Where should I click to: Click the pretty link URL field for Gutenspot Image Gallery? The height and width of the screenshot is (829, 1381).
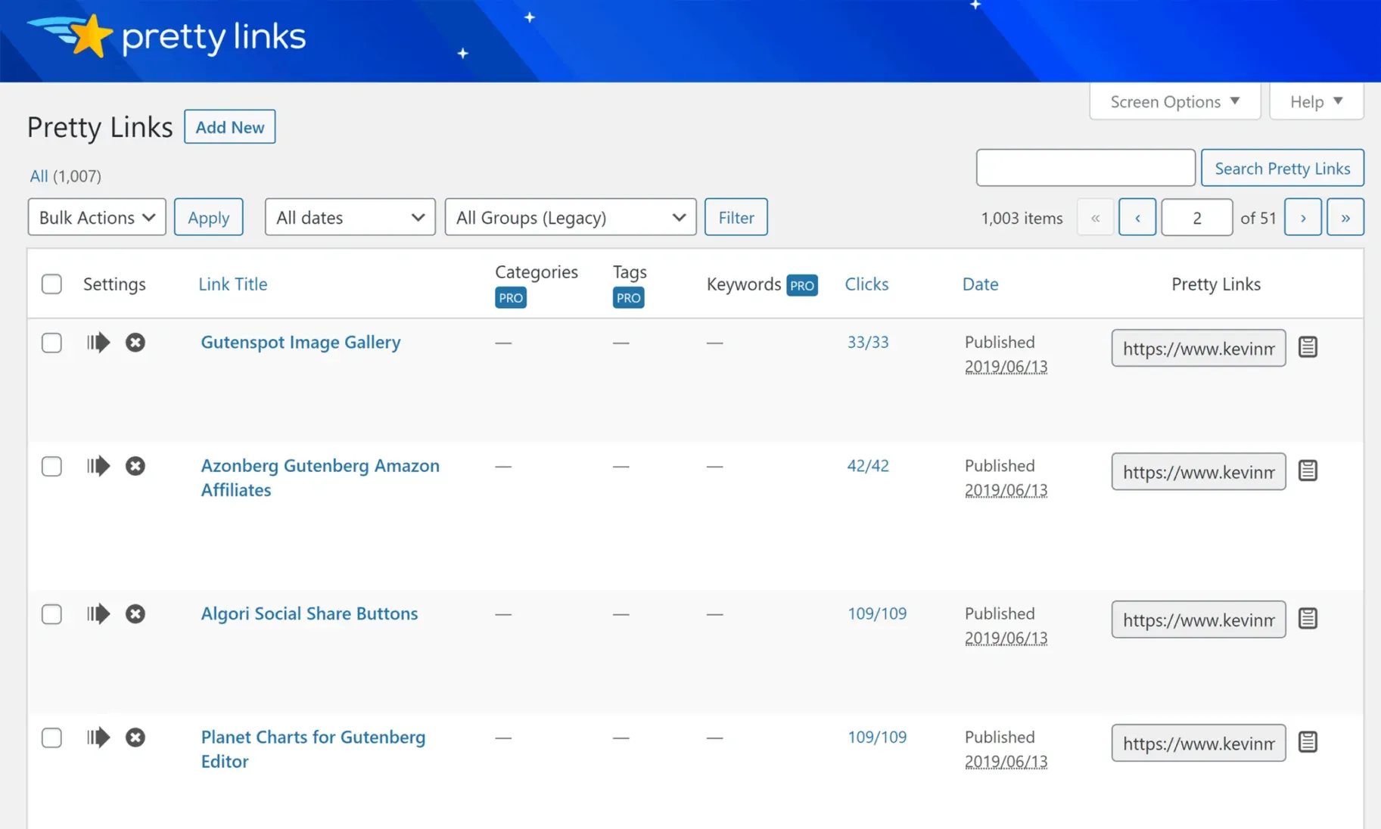coord(1199,348)
